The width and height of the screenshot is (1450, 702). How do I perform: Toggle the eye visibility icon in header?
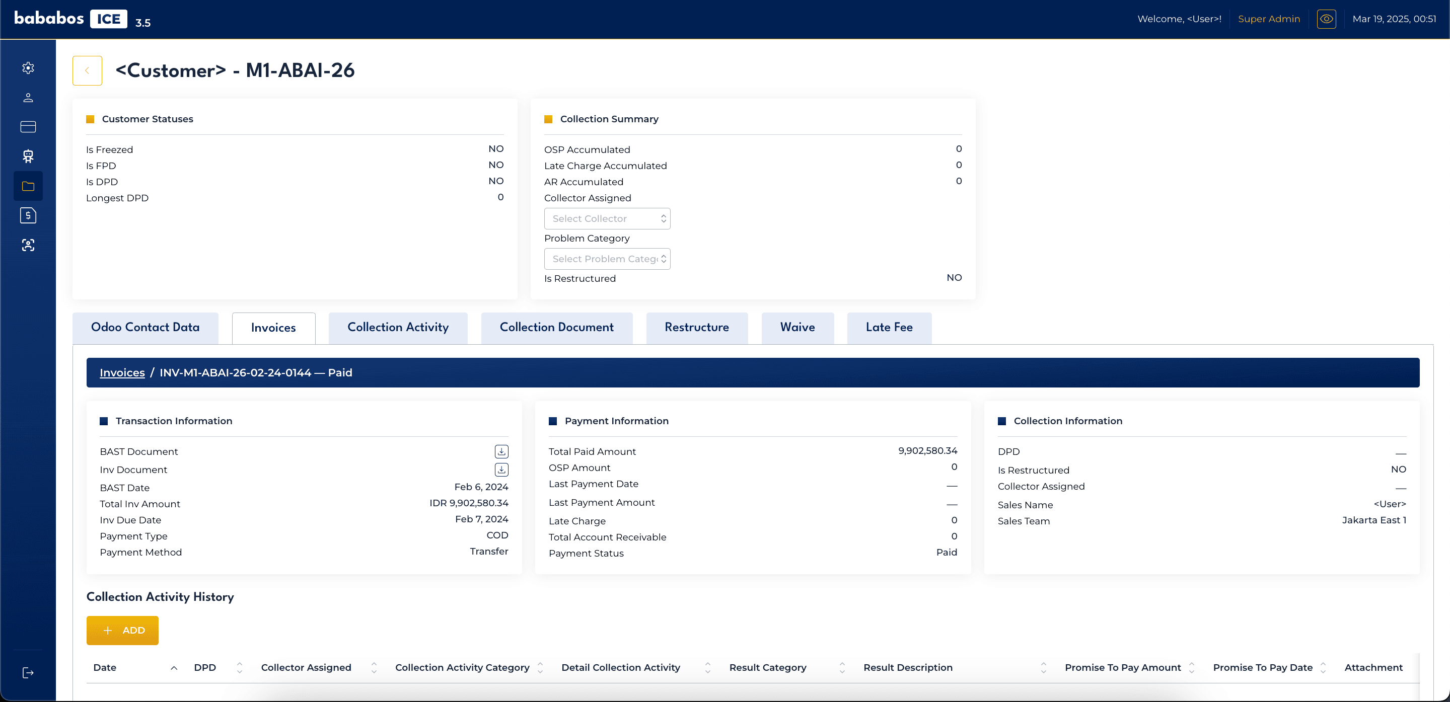(x=1326, y=19)
